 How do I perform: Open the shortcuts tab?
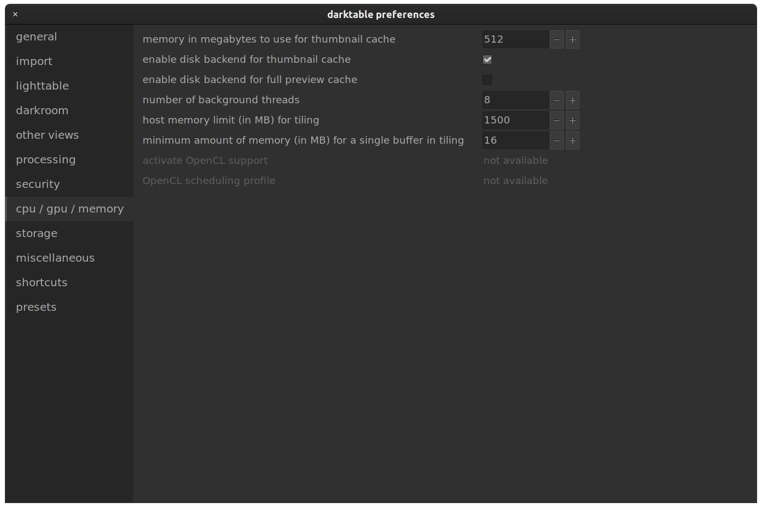(69, 282)
